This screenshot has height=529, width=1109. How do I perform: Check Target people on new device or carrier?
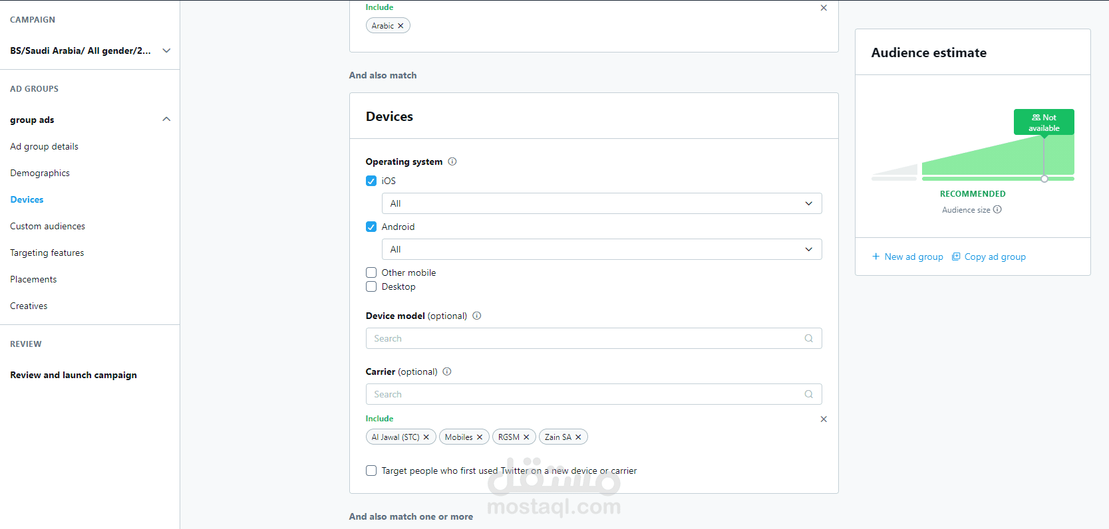(371, 471)
